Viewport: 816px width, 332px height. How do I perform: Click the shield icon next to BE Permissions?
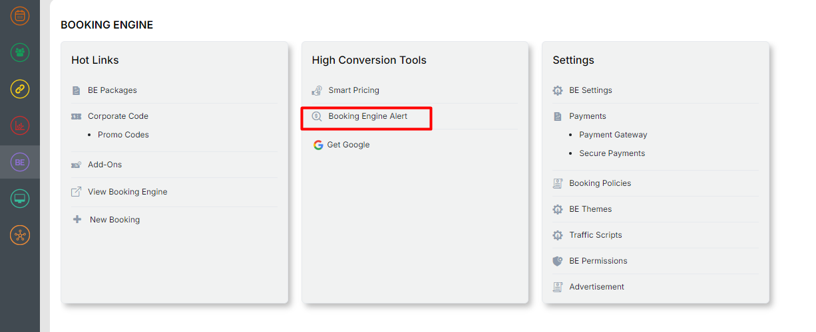558,261
